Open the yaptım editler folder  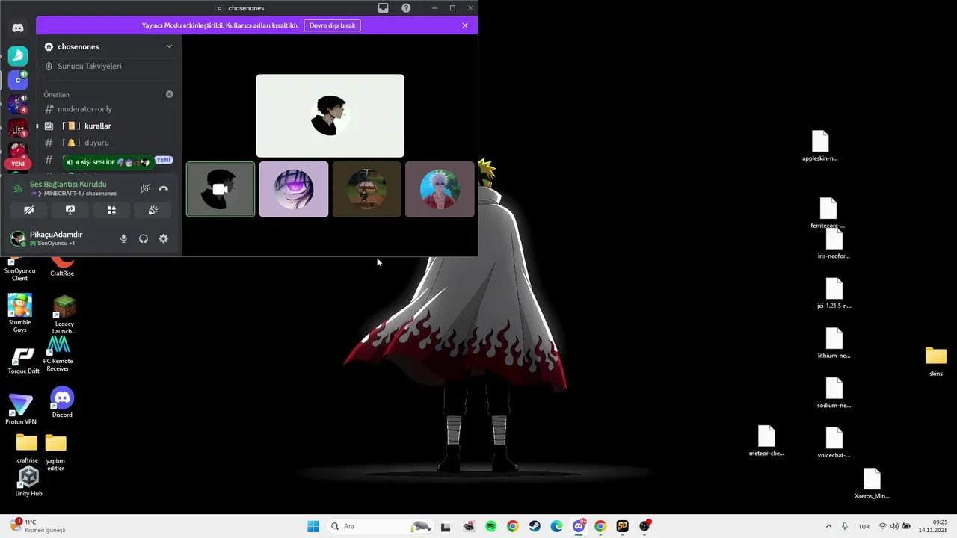[56, 452]
